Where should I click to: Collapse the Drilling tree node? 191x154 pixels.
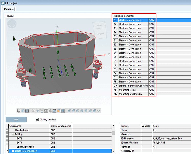click(x=13, y=134)
